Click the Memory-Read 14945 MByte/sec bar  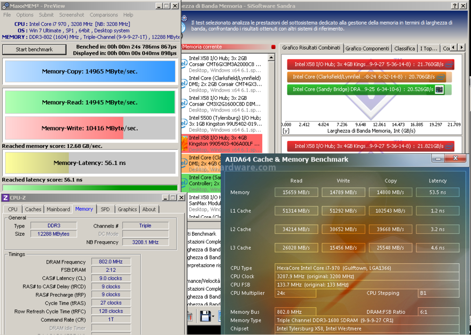click(90, 102)
